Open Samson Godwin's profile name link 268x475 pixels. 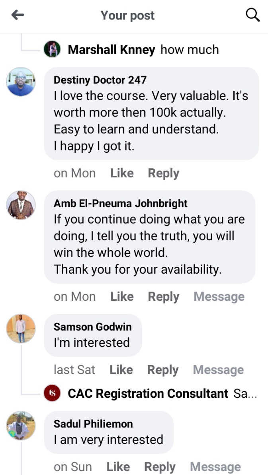(92, 327)
